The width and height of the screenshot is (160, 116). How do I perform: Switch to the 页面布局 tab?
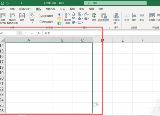tap(50, 9)
